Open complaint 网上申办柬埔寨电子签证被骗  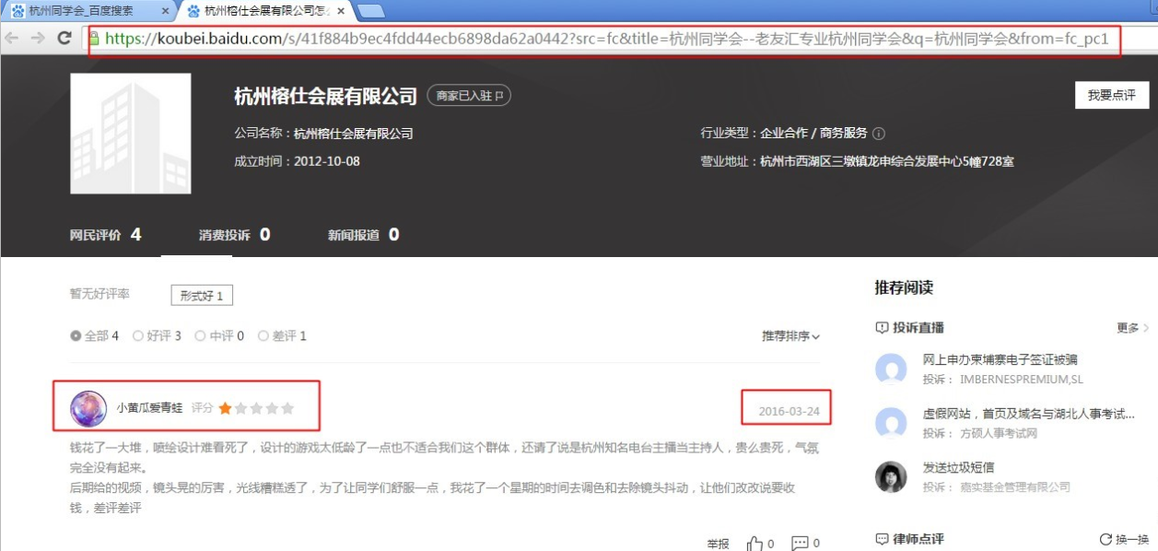coord(1000,360)
